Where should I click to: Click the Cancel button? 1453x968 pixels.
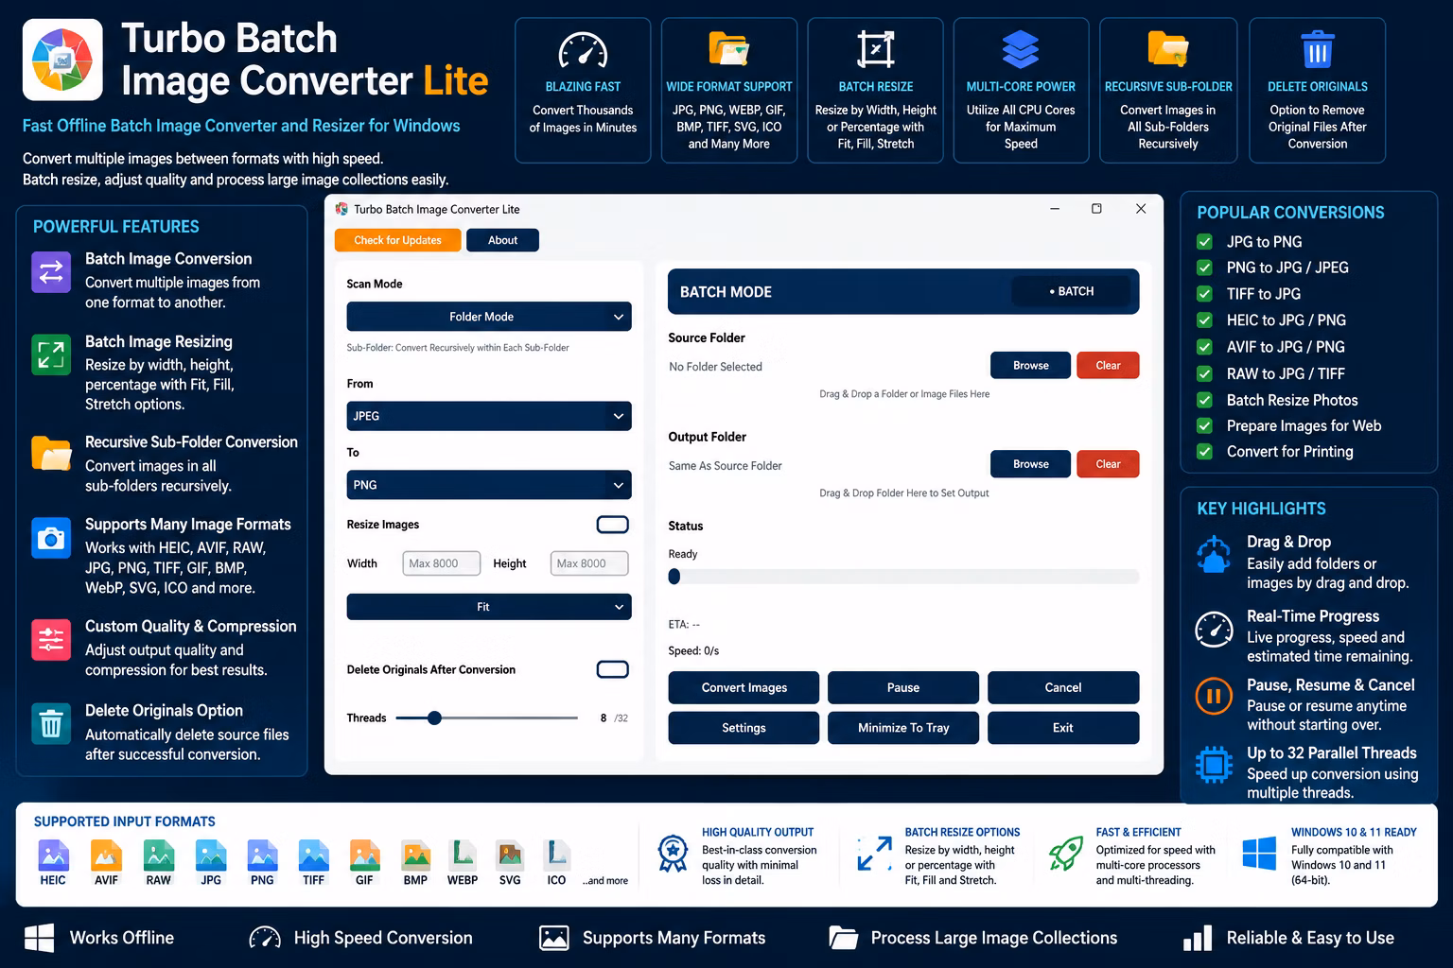(x=1063, y=687)
